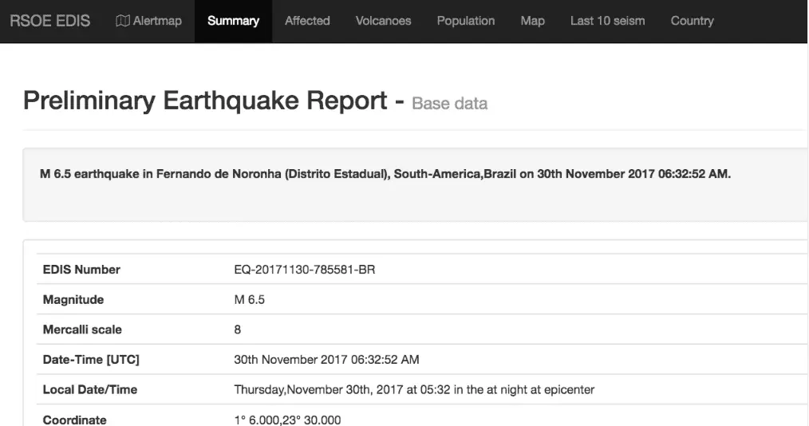This screenshot has width=809, height=426.
Task: Go to the Affected tab
Action: pos(307,21)
